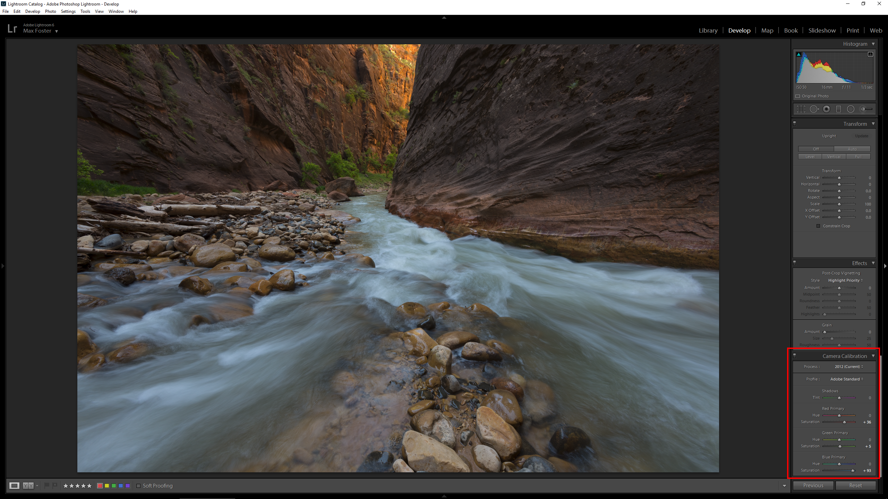The height and width of the screenshot is (499, 888).
Task: Flag the photo as picked
Action: (x=47, y=485)
